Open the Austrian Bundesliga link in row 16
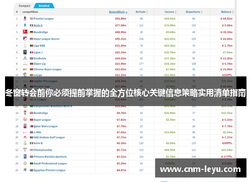The width and height of the screenshot is (251, 182). 41,113
